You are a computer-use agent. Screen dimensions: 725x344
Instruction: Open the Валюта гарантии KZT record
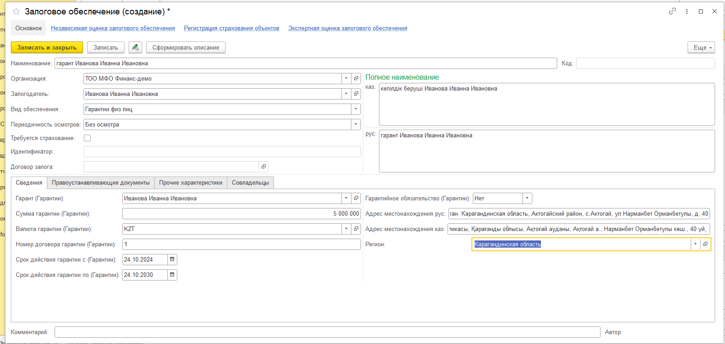tap(356, 229)
